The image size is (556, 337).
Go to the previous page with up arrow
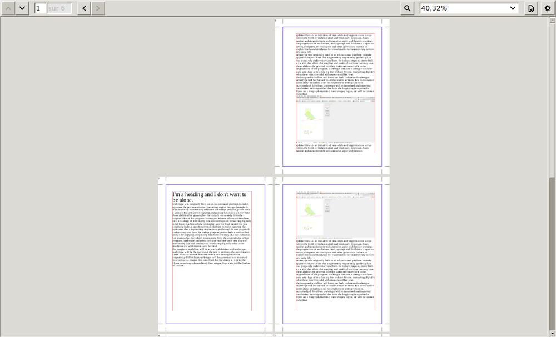tap(8, 8)
